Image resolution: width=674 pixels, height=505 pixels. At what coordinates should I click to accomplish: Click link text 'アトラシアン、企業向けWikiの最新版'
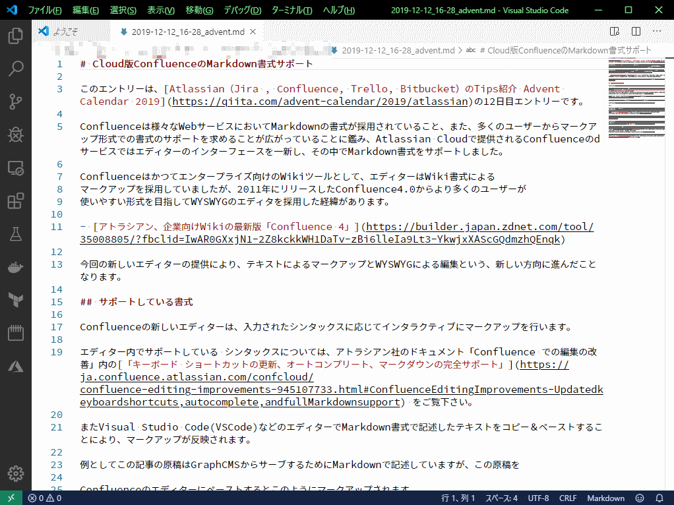179,227
